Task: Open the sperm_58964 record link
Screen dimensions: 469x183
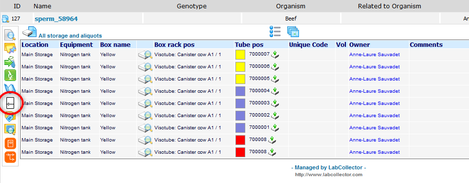Action: point(56,19)
